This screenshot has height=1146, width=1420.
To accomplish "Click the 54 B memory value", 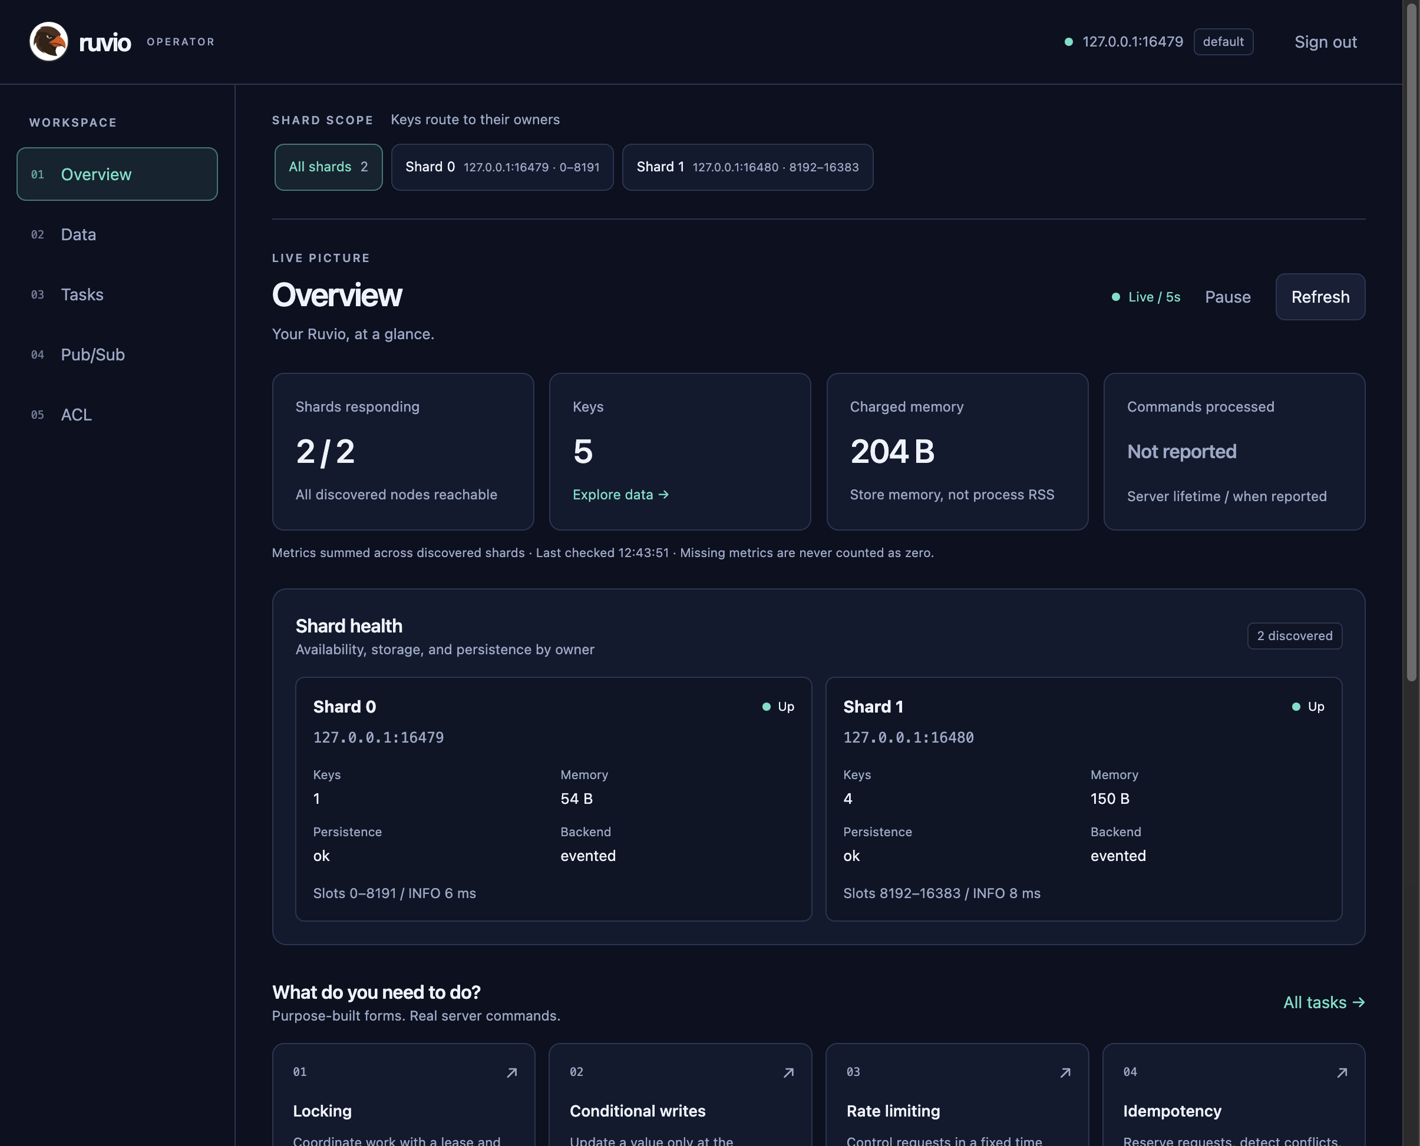I will 577,799.
